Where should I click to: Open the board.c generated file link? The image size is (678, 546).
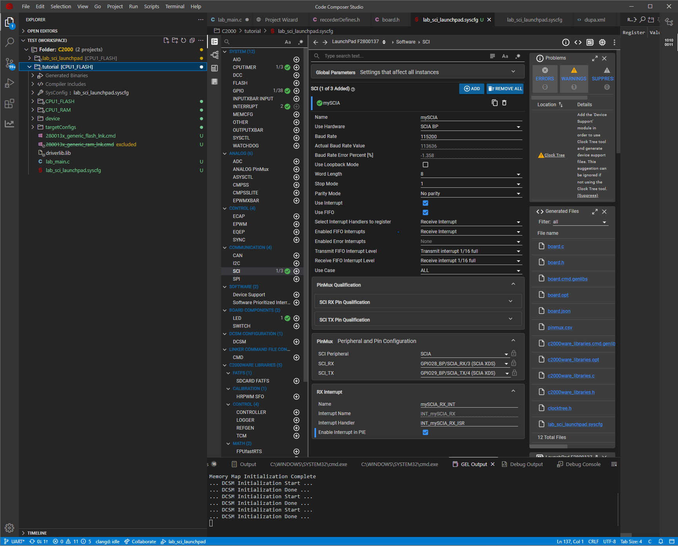coord(556,247)
